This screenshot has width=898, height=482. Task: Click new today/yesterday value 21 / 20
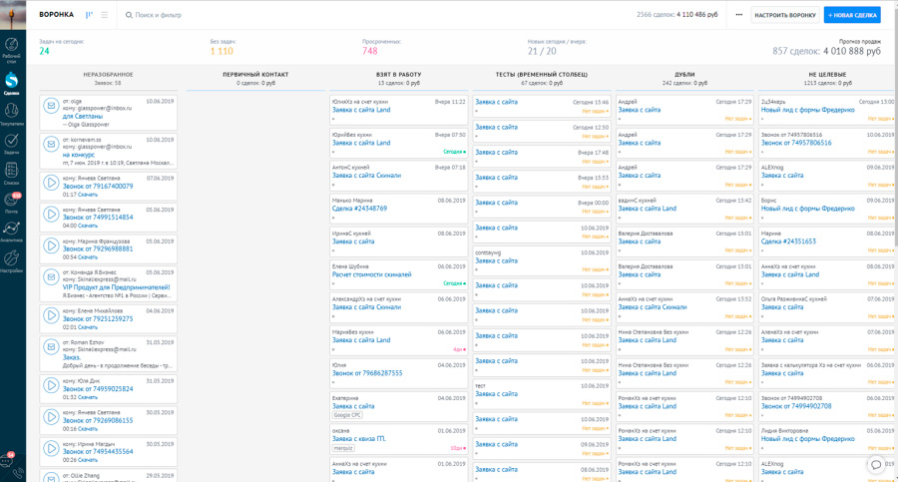pos(542,51)
